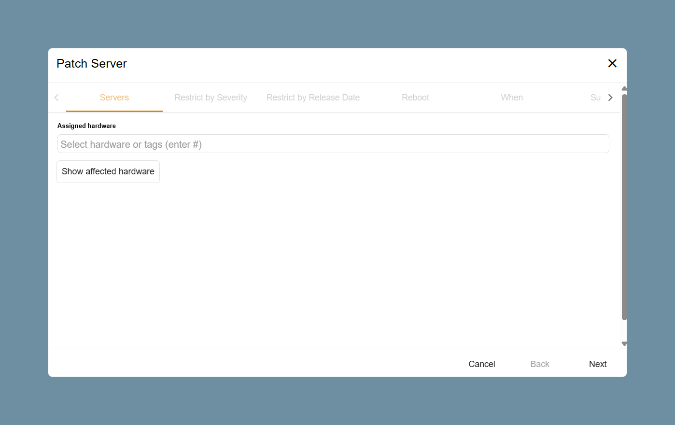Open the When tab
Image resolution: width=675 pixels, height=425 pixels.
coord(512,98)
